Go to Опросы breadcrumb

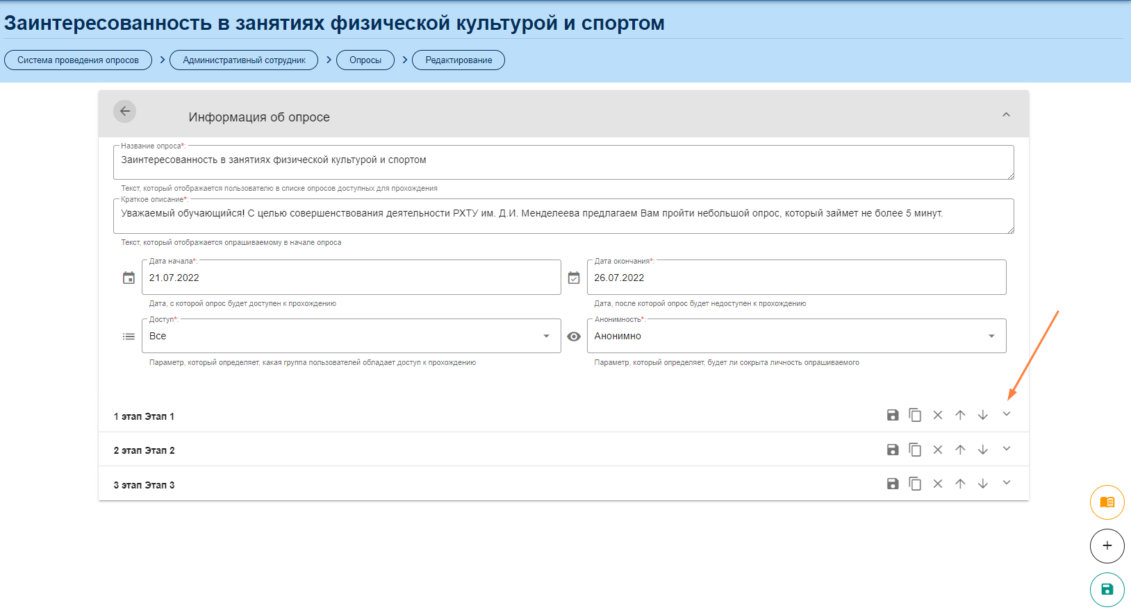pos(365,60)
